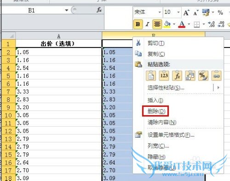Select 剪切(T) in context menu
Viewport: 230px width, 181px height.
pos(156,43)
